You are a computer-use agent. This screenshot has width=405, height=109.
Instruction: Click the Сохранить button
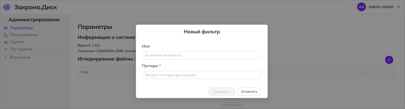(x=221, y=91)
